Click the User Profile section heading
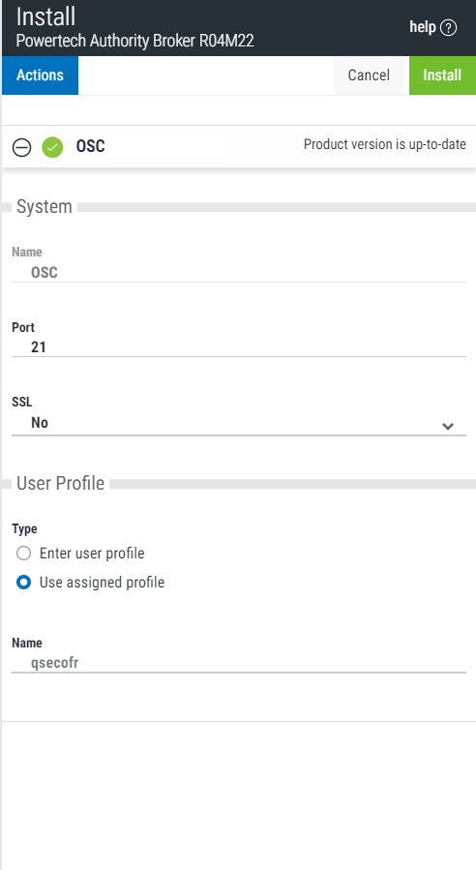Image resolution: width=476 pixels, height=870 pixels. [x=61, y=483]
